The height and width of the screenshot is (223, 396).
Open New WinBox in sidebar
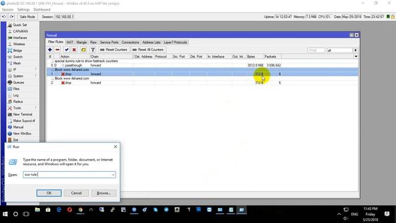pos(22,134)
